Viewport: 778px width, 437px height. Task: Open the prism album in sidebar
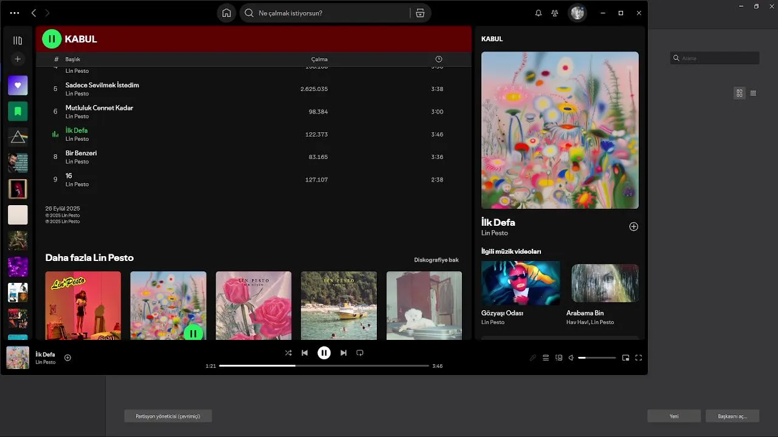pyautogui.click(x=18, y=137)
